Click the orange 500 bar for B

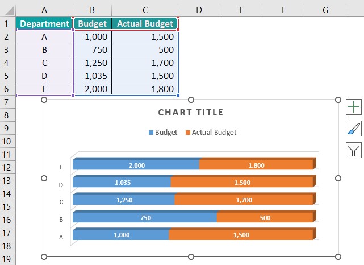click(x=265, y=217)
